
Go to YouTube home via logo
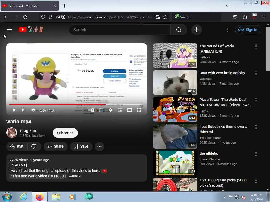coord(31,29)
